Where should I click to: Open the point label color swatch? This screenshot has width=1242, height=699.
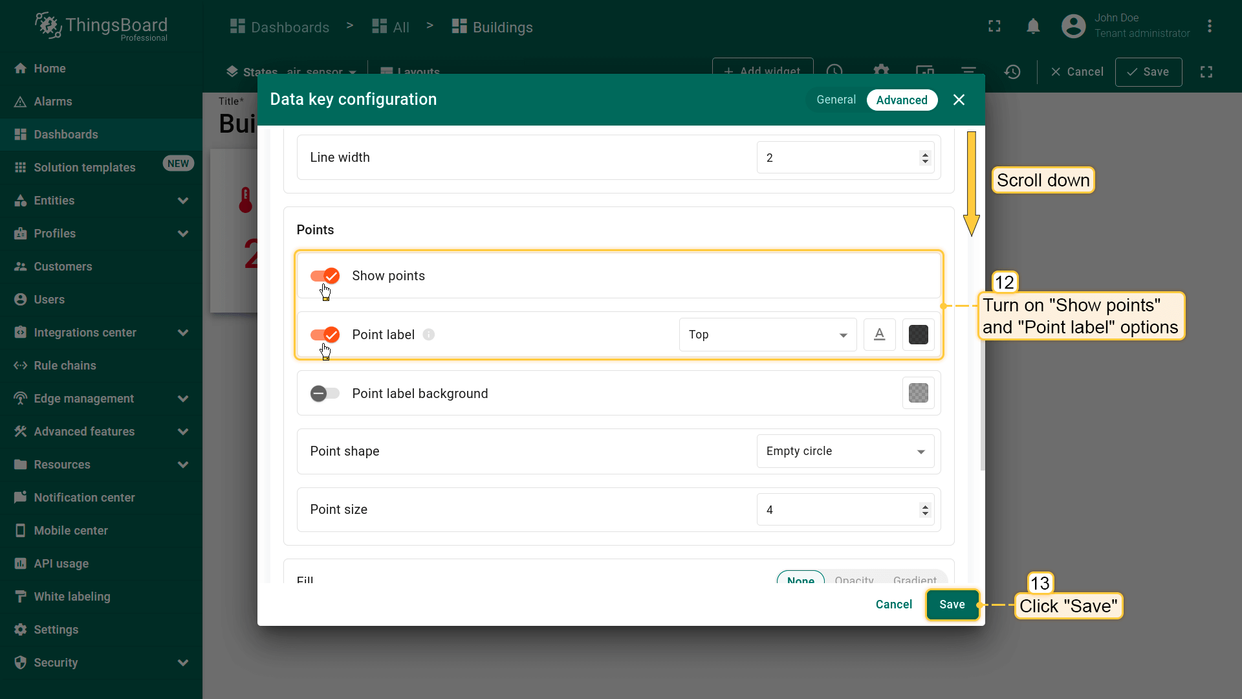click(x=918, y=335)
